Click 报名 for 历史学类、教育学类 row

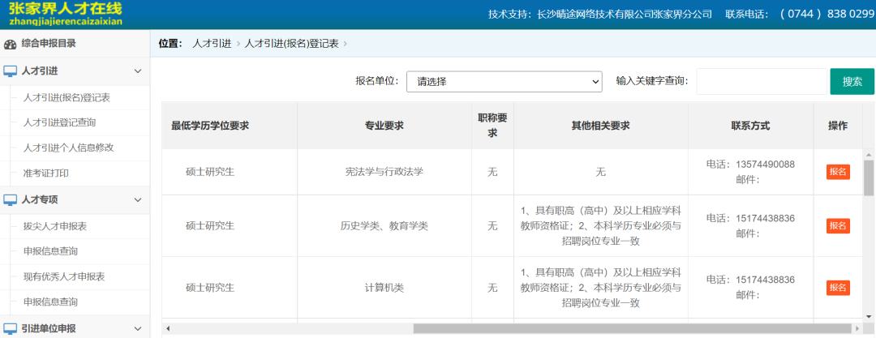coord(838,225)
